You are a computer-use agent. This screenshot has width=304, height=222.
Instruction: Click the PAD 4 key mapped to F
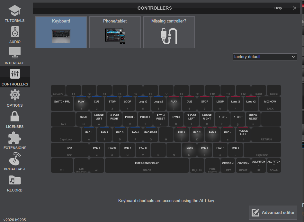(135, 135)
